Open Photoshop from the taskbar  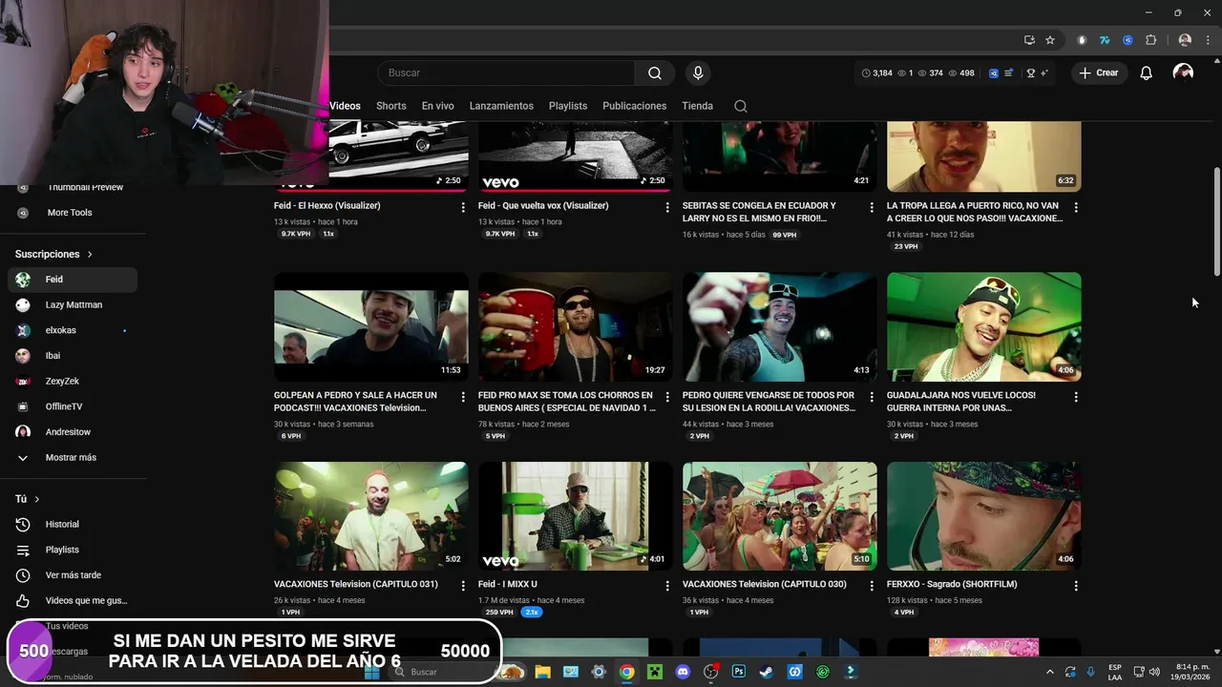739,672
